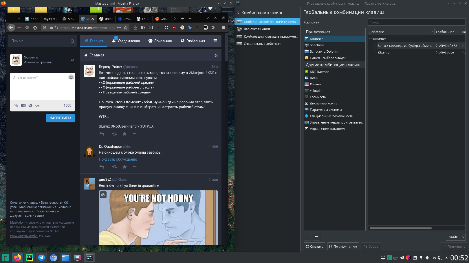Screen dimensions: 469x263
Task: Show more Firefox toolbar extensions
Action: pos(213,27)
